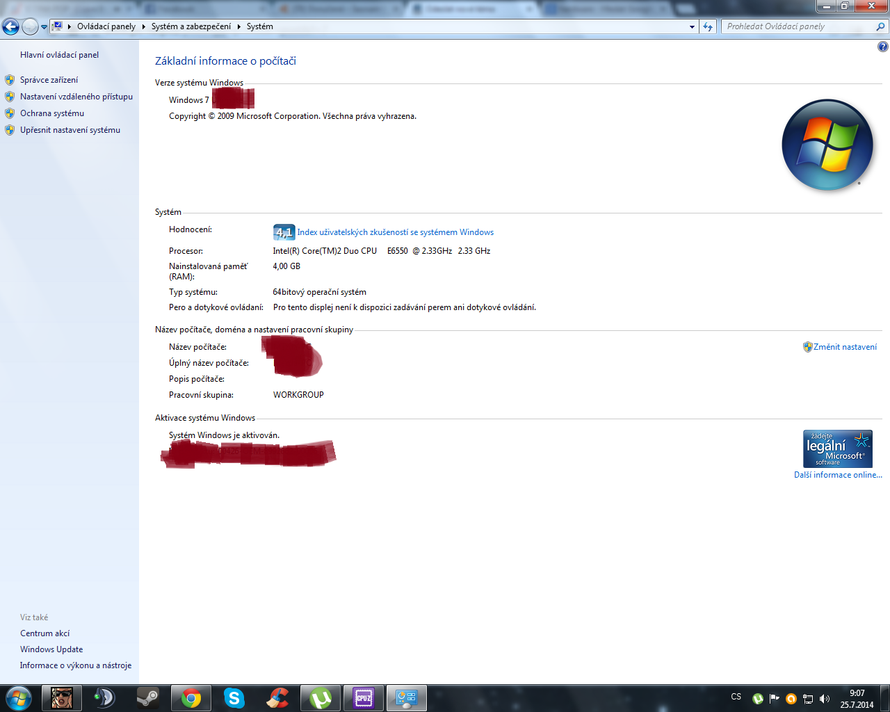The height and width of the screenshot is (712, 890).
Task: Open Skype from the taskbar
Action: tap(234, 697)
